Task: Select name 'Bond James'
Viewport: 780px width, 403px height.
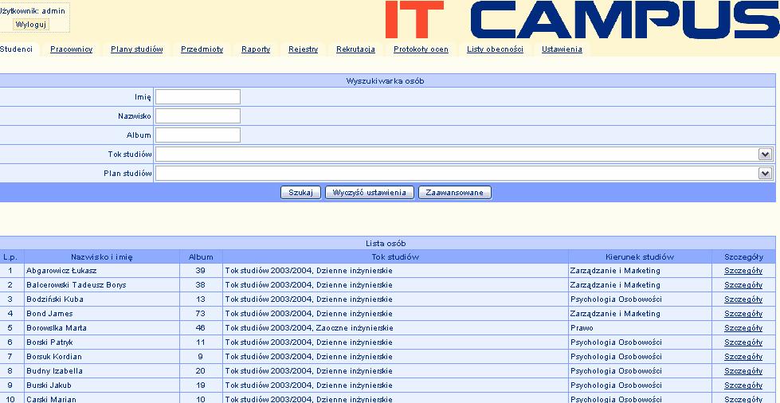Action: point(49,314)
